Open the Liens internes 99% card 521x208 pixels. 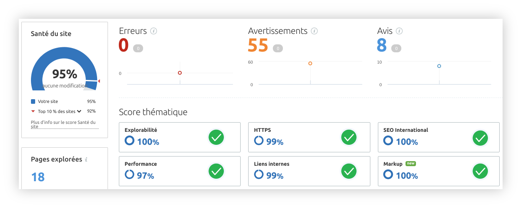(x=309, y=171)
